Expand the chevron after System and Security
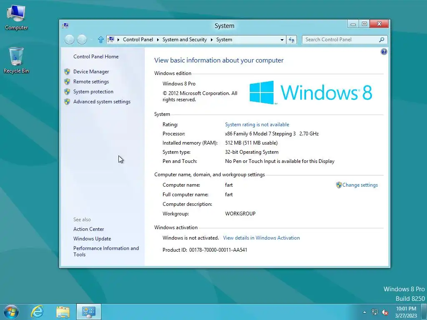Viewport: 427px width, 320px height. 211,40
